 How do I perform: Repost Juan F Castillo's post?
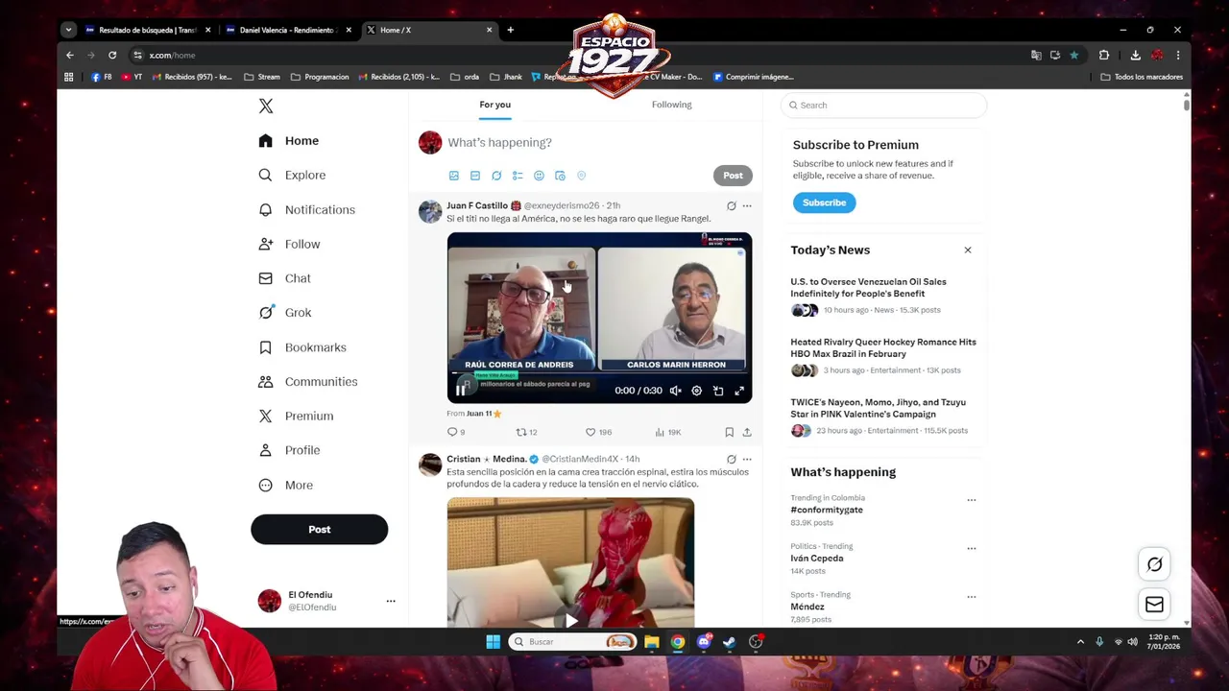[526, 432]
